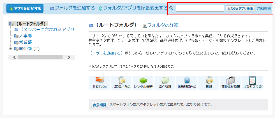Select 人事部 folder in tree
The height and width of the screenshot is (118, 275).
[x=25, y=36]
